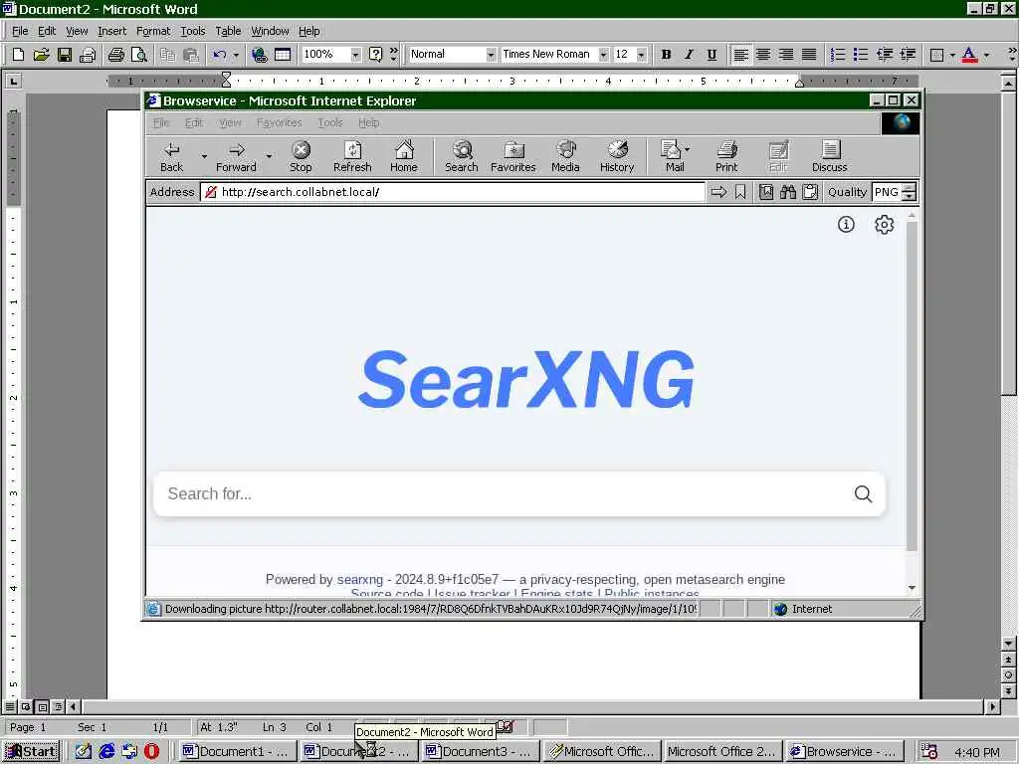
Task: Switch to Normal View button at bottom left
Action: [x=10, y=706]
